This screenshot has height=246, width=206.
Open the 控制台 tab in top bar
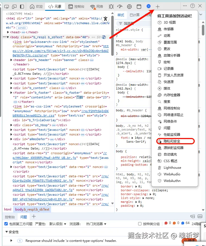click(x=77, y=7)
